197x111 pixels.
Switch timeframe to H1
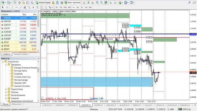point(74,7)
